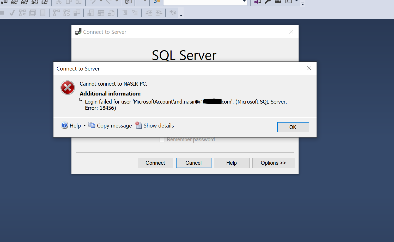Click the Parse checkmark toolbar icon

point(12,13)
